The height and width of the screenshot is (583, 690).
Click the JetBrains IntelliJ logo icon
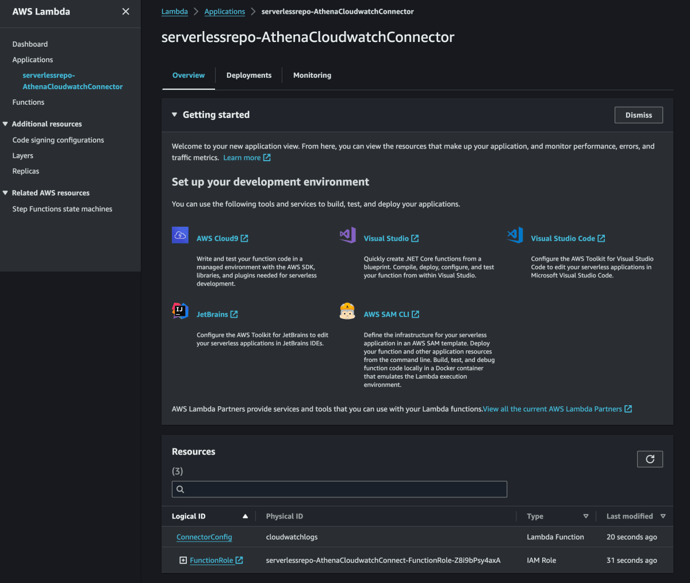(180, 311)
